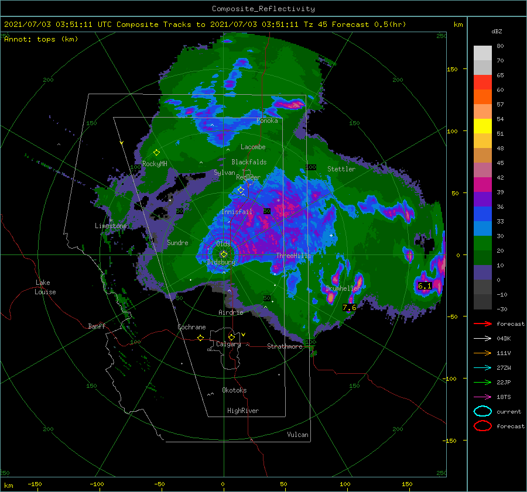
Task: Click the Strathmore city label
Action: (x=285, y=346)
